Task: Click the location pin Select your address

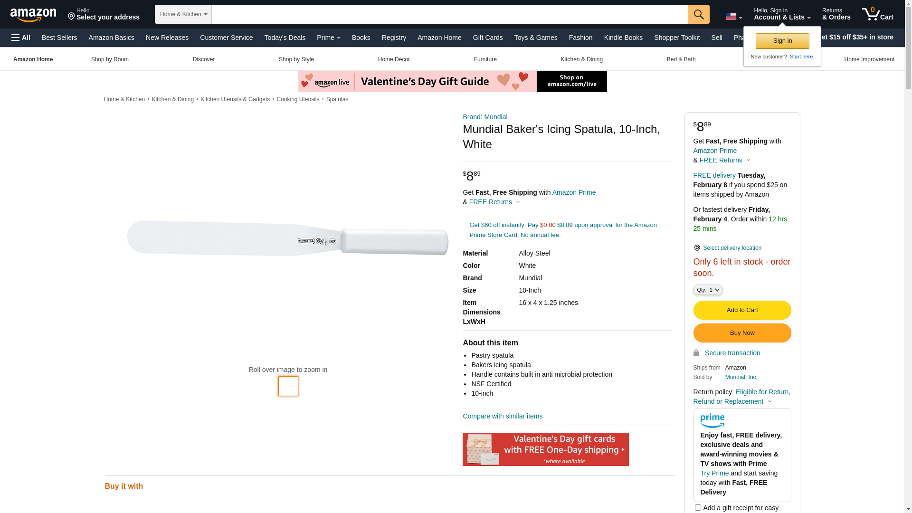Action: pyautogui.click(x=104, y=14)
